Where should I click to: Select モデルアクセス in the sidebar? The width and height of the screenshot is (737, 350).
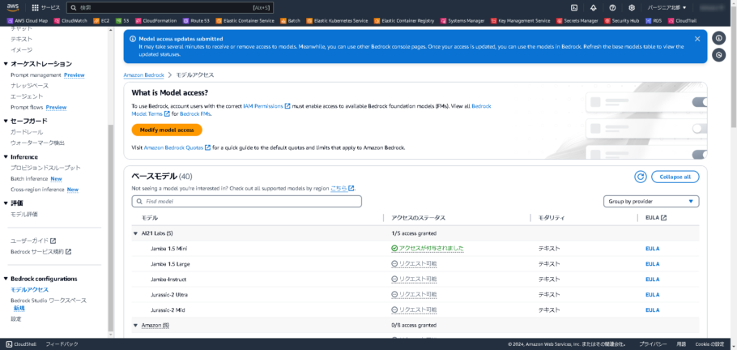tap(30, 290)
